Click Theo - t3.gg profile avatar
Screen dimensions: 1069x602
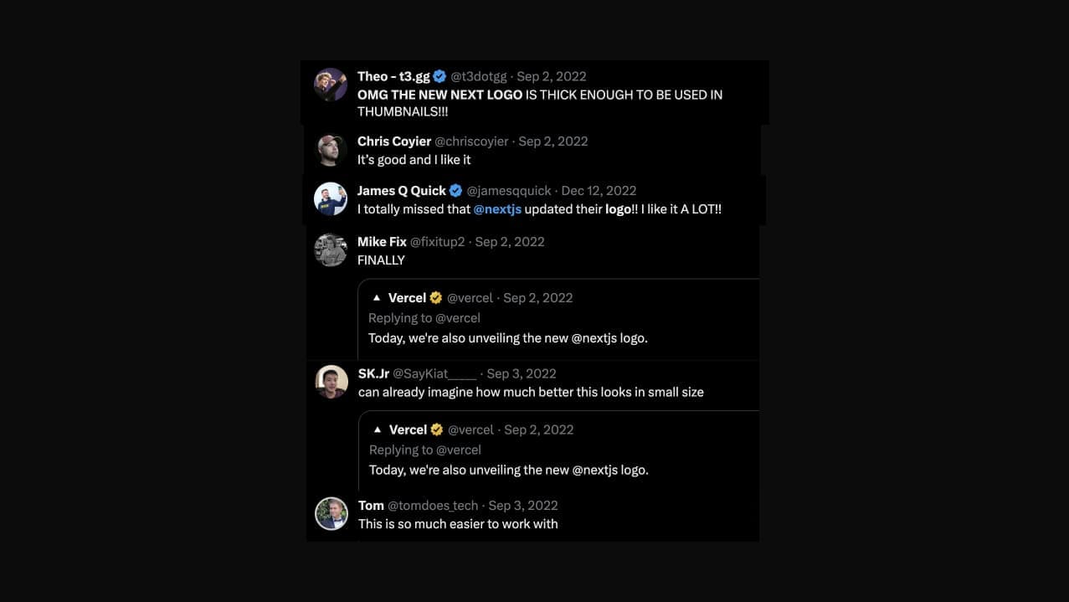coord(331,85)
